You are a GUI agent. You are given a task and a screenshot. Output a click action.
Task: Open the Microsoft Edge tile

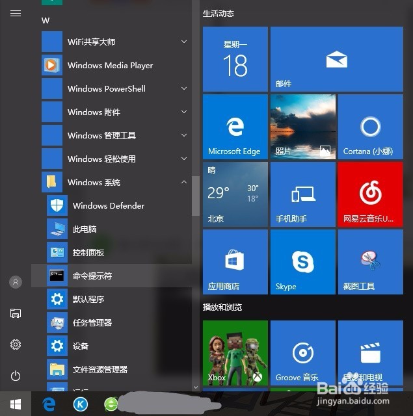pyautogui.click(x=235, y=127)
